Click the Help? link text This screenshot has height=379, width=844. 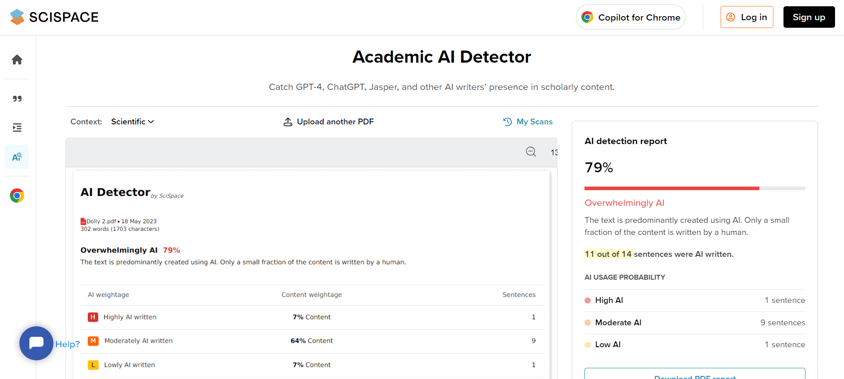tap(68, 344)
